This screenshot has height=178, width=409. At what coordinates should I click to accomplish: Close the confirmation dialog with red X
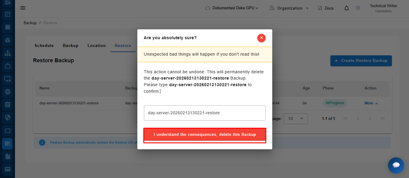[261, 38]
